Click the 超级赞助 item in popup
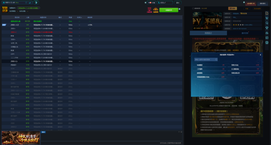Screen dimensions: 271x145 210,73
